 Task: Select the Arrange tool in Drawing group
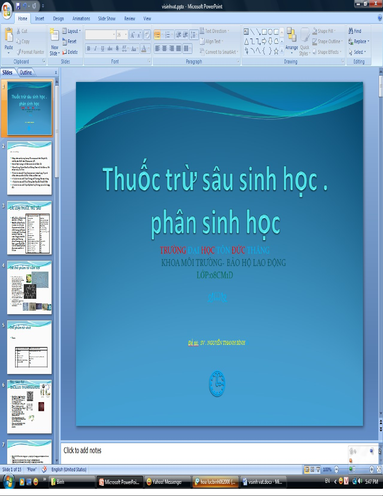pos(291,41)
